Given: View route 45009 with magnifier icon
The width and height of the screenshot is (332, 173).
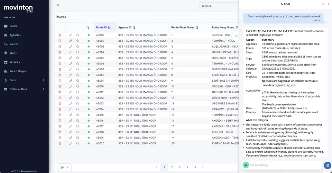Looking at the screenshot, I should [x=78, y=81].
